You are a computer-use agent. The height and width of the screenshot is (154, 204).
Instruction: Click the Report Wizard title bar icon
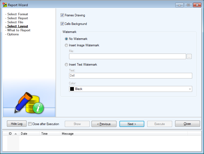5,5
